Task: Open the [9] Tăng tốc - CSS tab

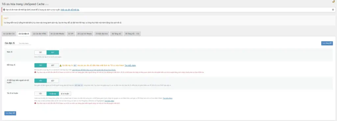Action: coord(132,34)
